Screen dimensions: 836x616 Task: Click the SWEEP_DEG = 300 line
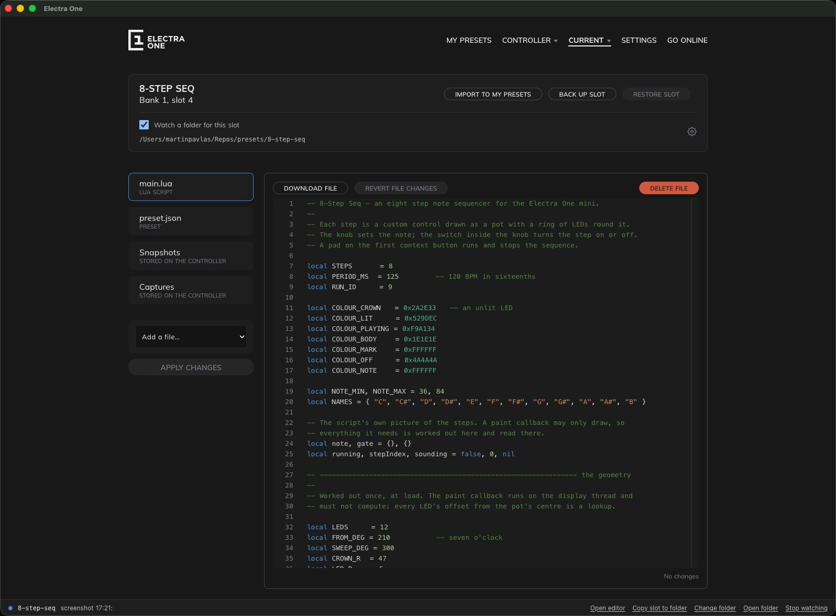click(x=351, y=548)
